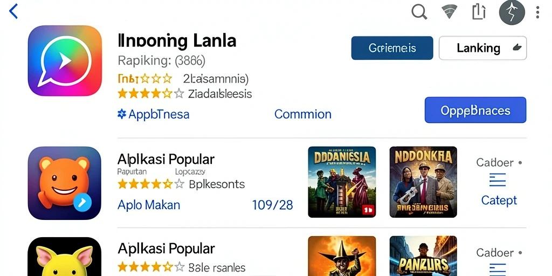552x276 pixels.
Task: Open the Catept category label
Action: [499, 201]
